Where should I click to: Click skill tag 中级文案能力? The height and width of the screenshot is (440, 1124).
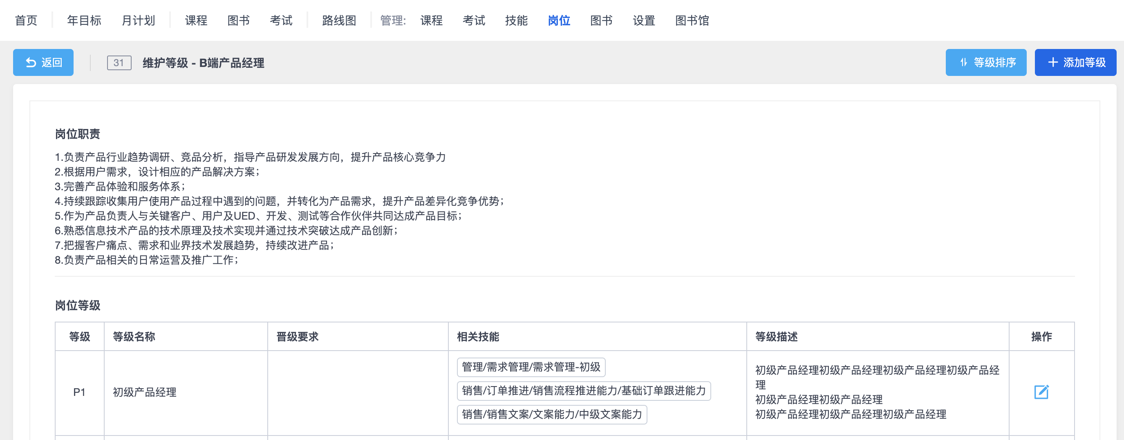pyautogui.click(x=552, y=414)
